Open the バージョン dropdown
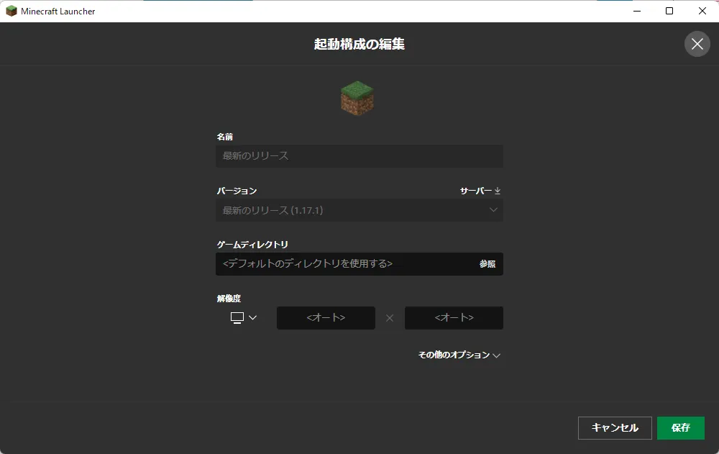 359,210
